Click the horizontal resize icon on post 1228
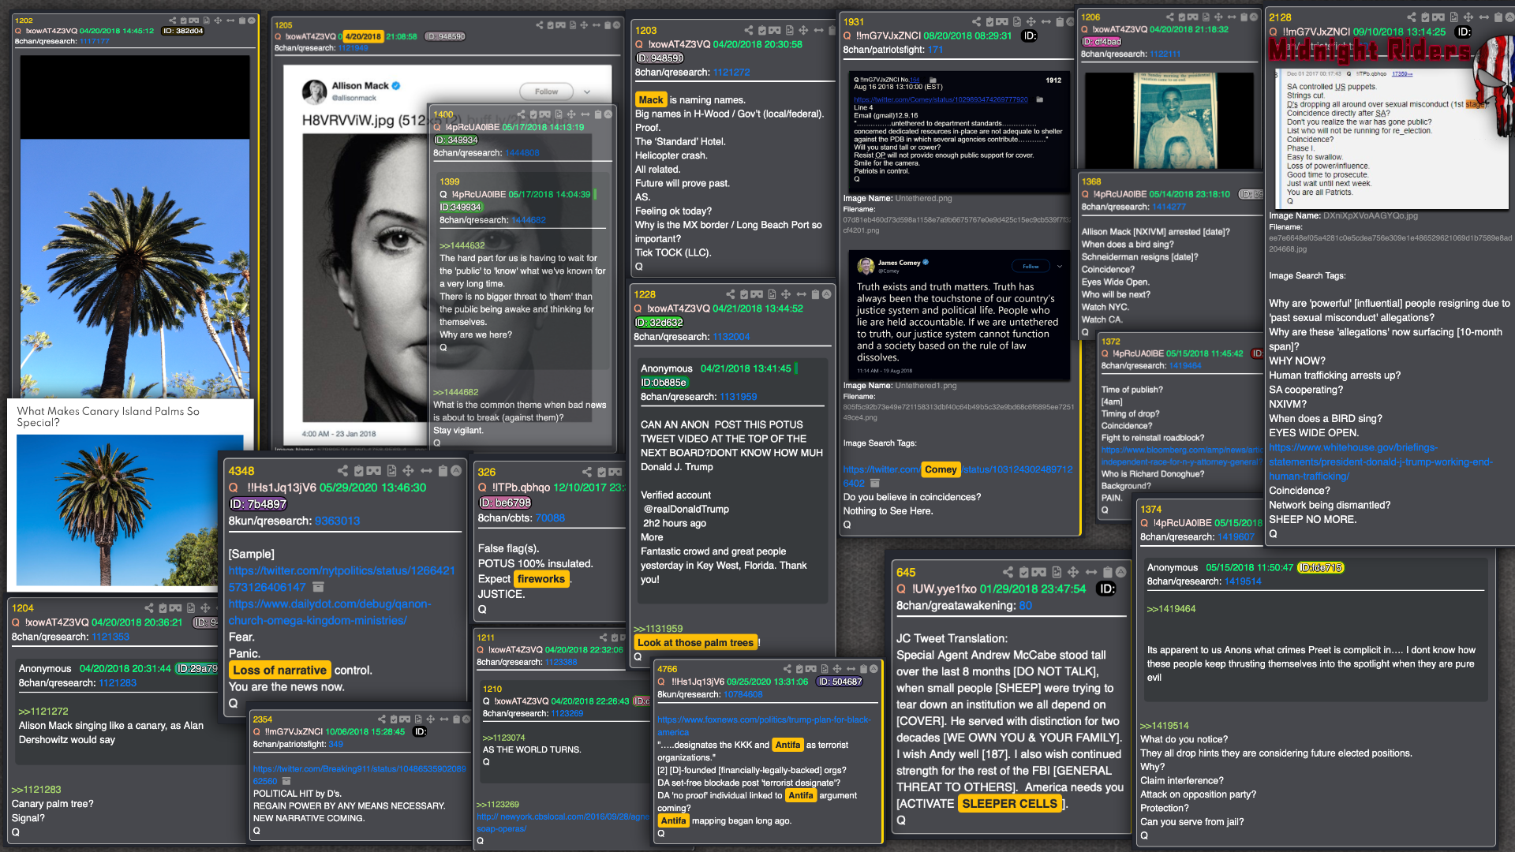The width and height of the screenshot is (1515, 852). pos(801,294)
